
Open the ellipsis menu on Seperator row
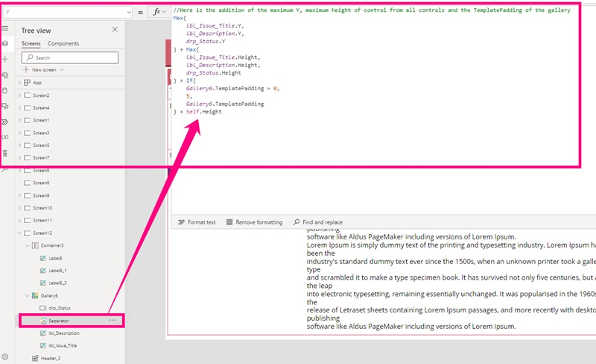coord(112,320)
